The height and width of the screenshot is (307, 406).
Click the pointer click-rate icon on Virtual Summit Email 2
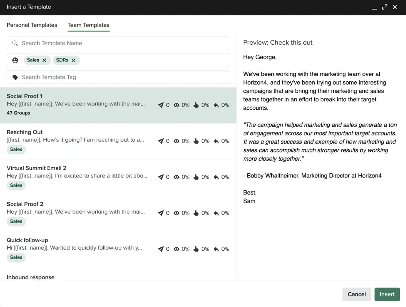pos(196,177)
